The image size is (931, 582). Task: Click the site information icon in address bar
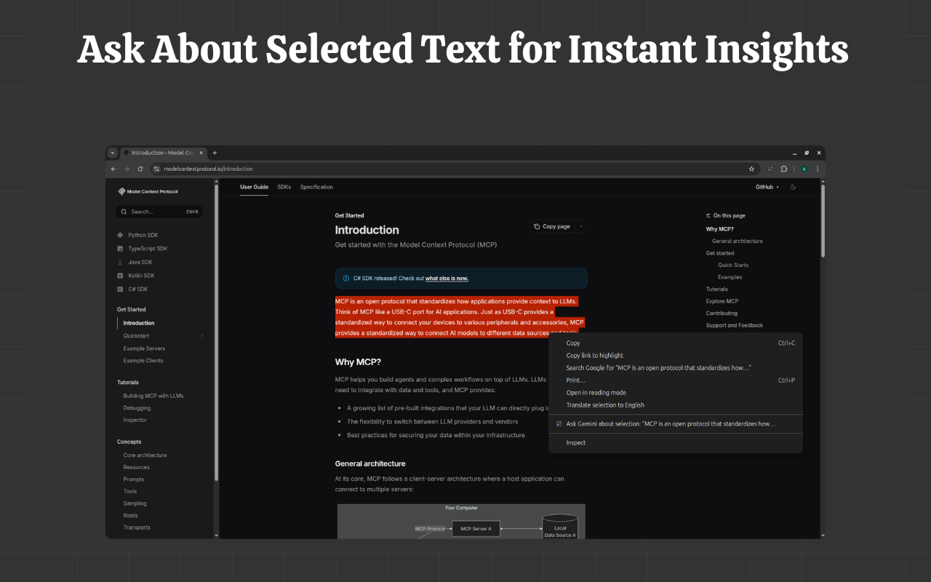click(156, 169)
